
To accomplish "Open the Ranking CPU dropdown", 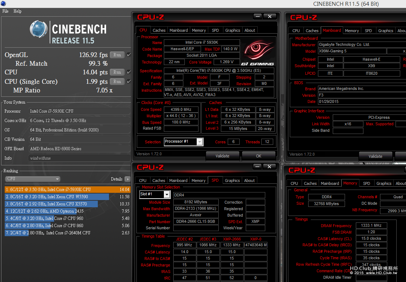I will tap(32, 179).
